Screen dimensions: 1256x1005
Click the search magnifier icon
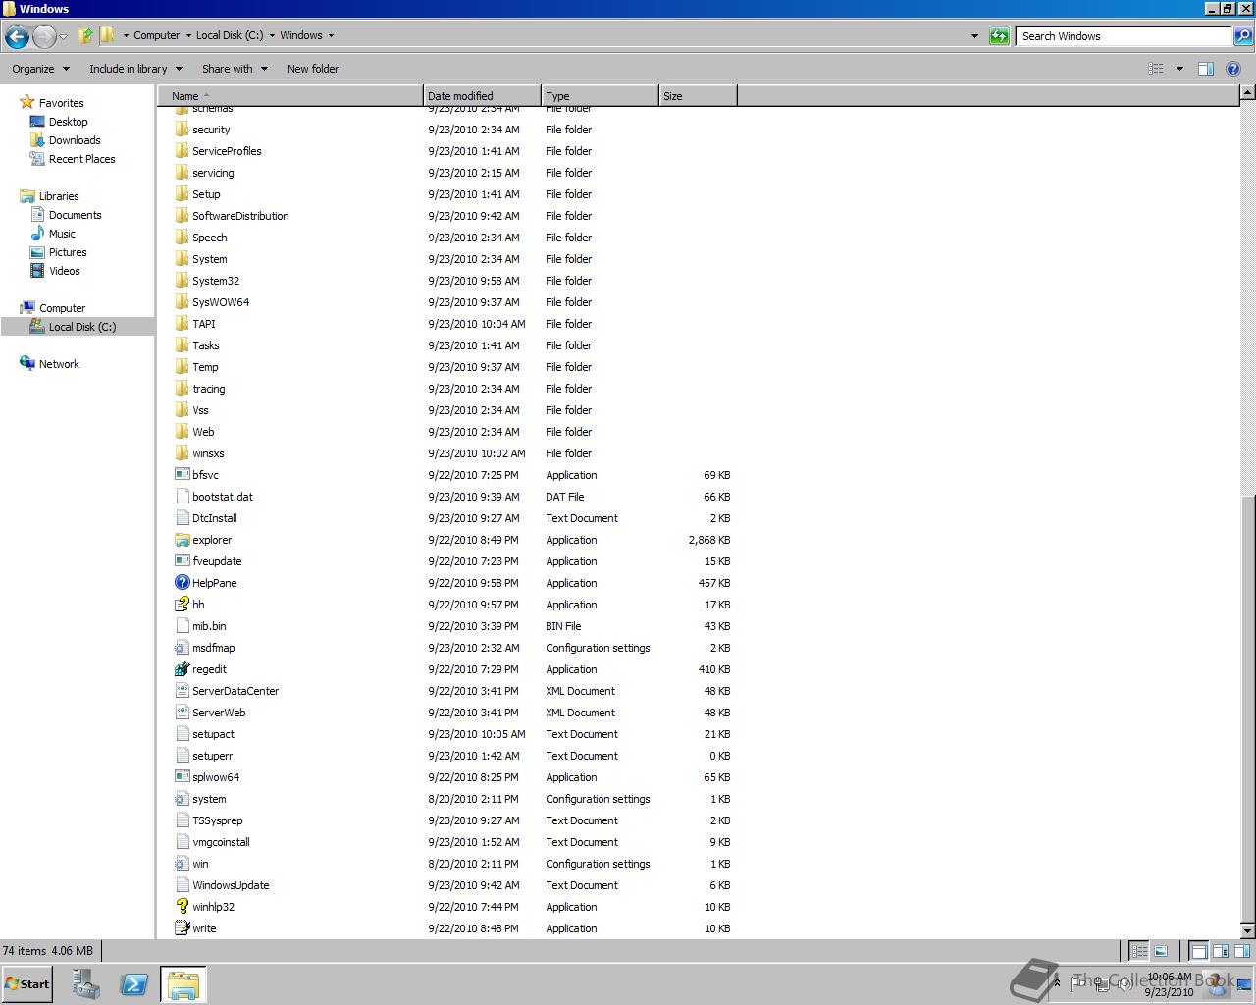[x=1242, y=36]
